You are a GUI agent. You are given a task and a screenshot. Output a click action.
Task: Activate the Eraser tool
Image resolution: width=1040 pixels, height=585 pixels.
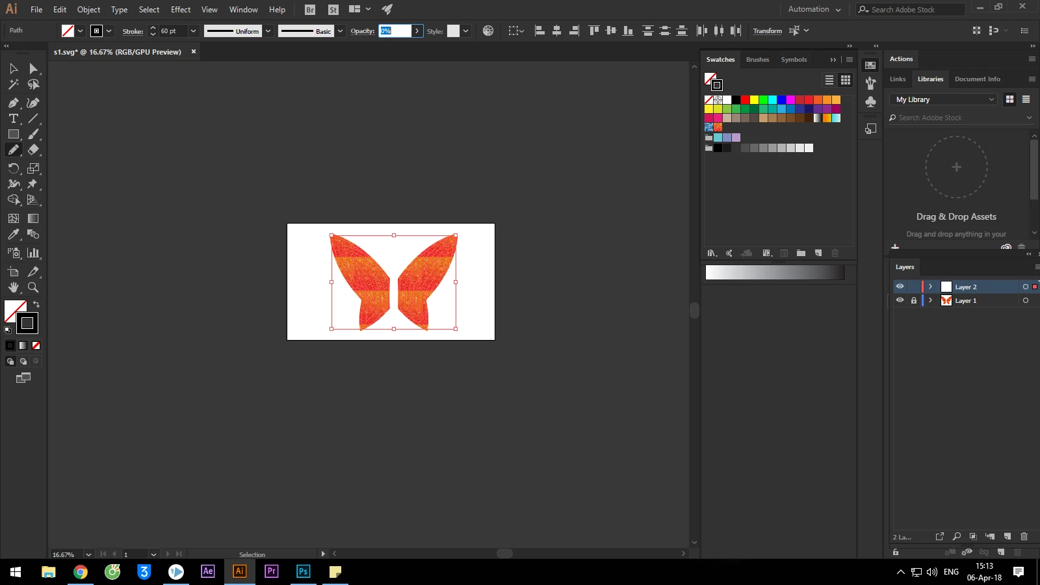33,149
